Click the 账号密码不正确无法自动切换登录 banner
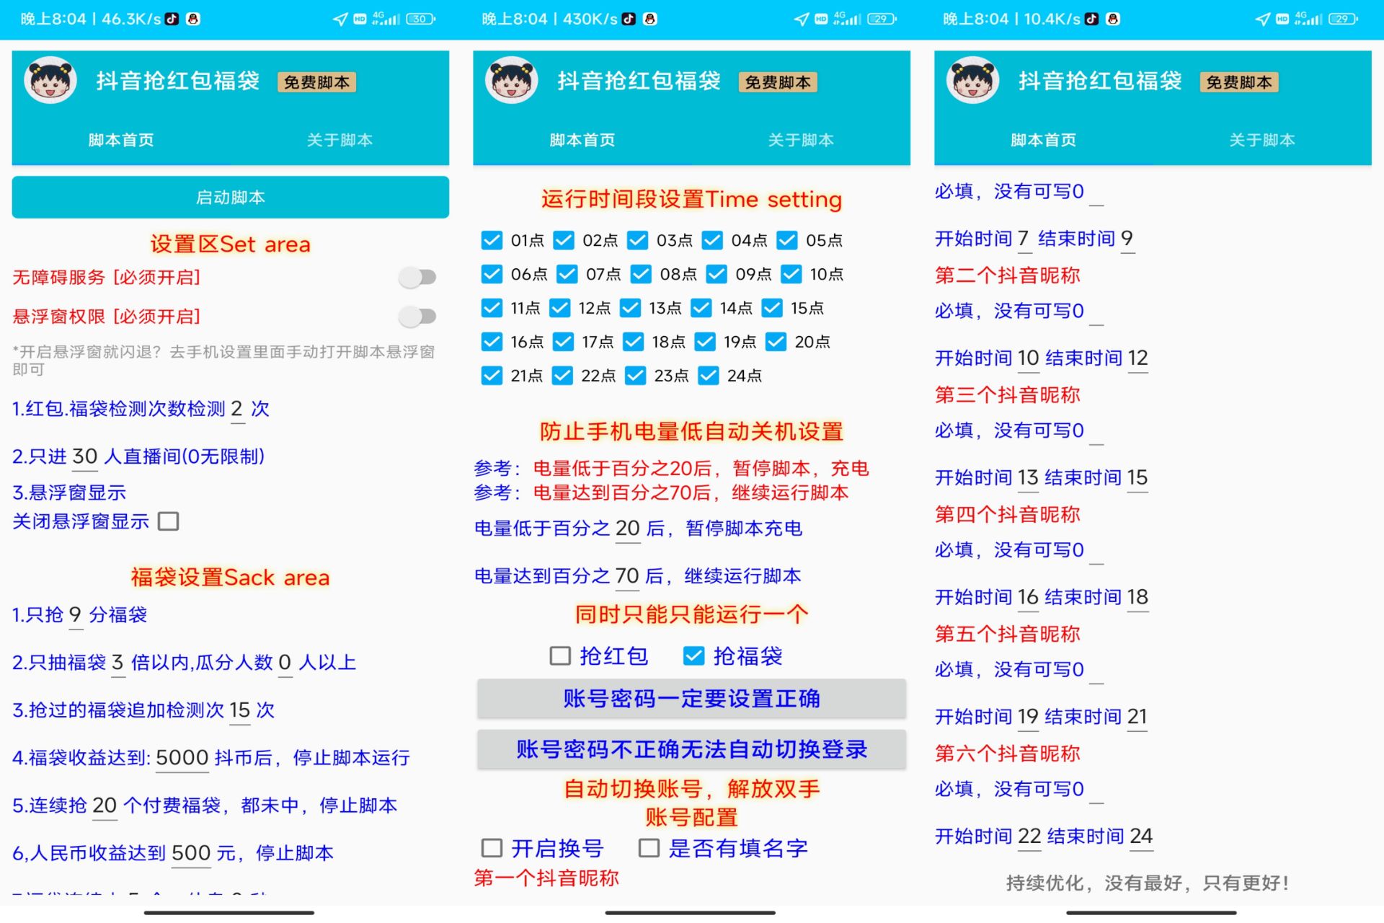The width and height of the screenshot is (1384, 923). (x=691, y=749)
